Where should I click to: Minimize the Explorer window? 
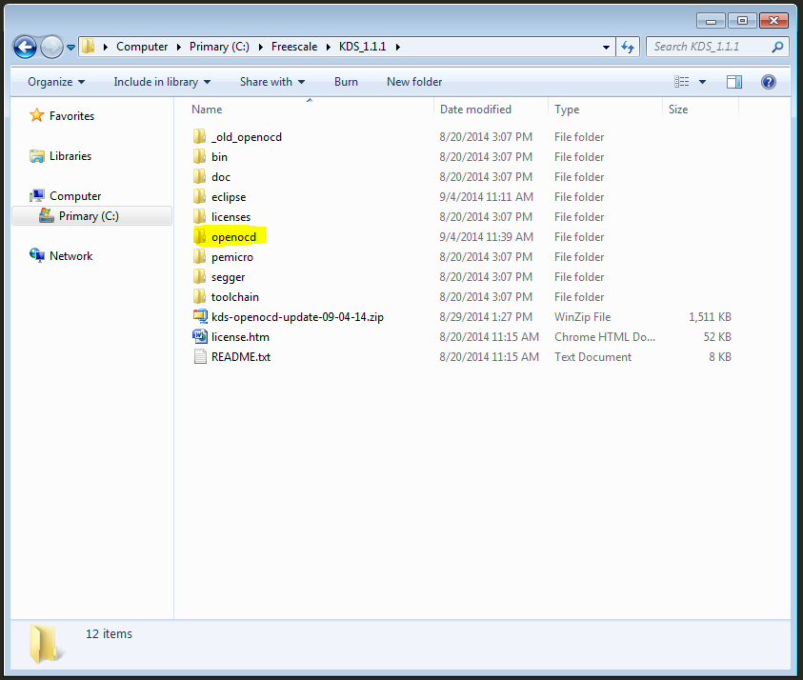pyautogui.click(x=711, y=21)
